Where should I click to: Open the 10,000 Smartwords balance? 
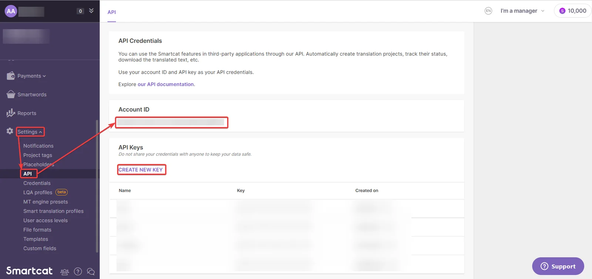[573, 11]
